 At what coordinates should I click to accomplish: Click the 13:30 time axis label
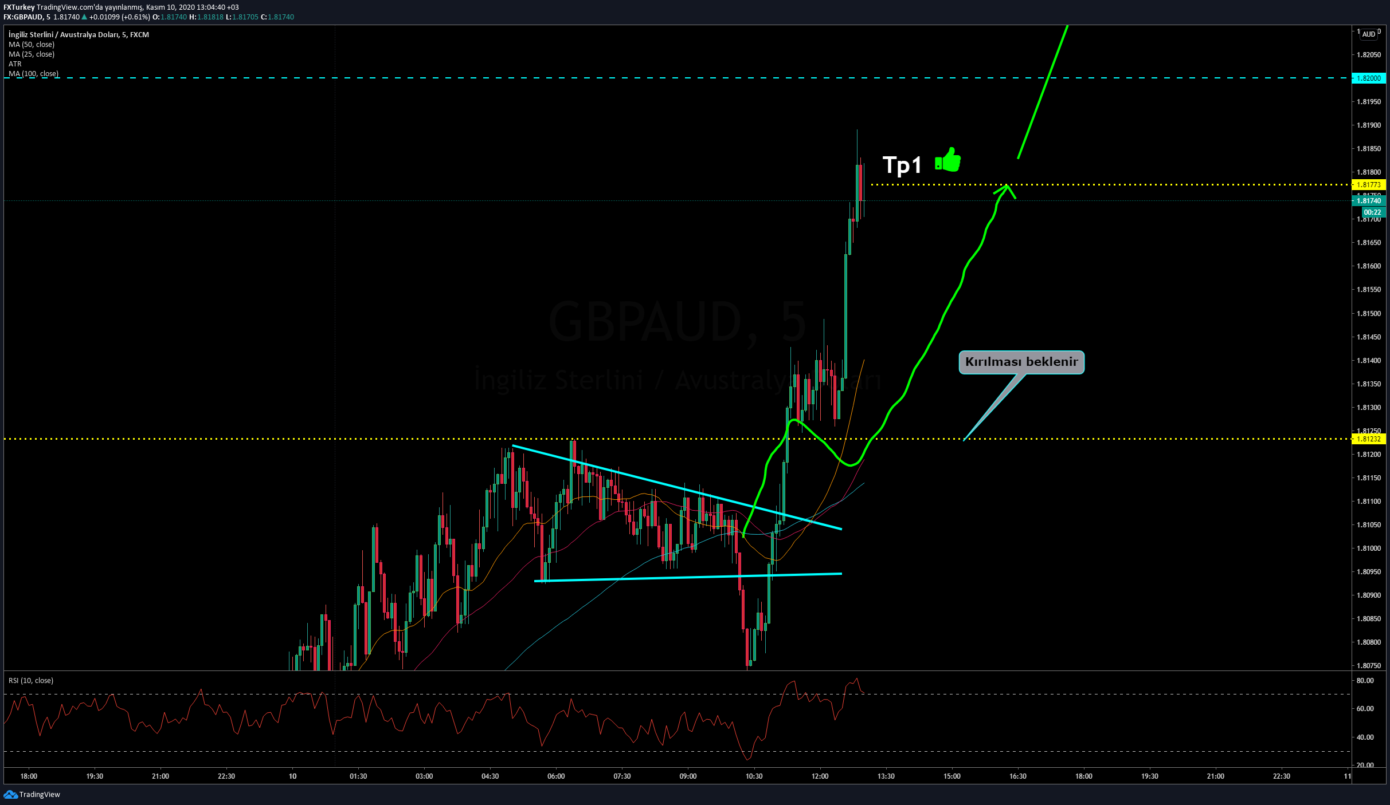pyautogui.click(x=886, y=776)
